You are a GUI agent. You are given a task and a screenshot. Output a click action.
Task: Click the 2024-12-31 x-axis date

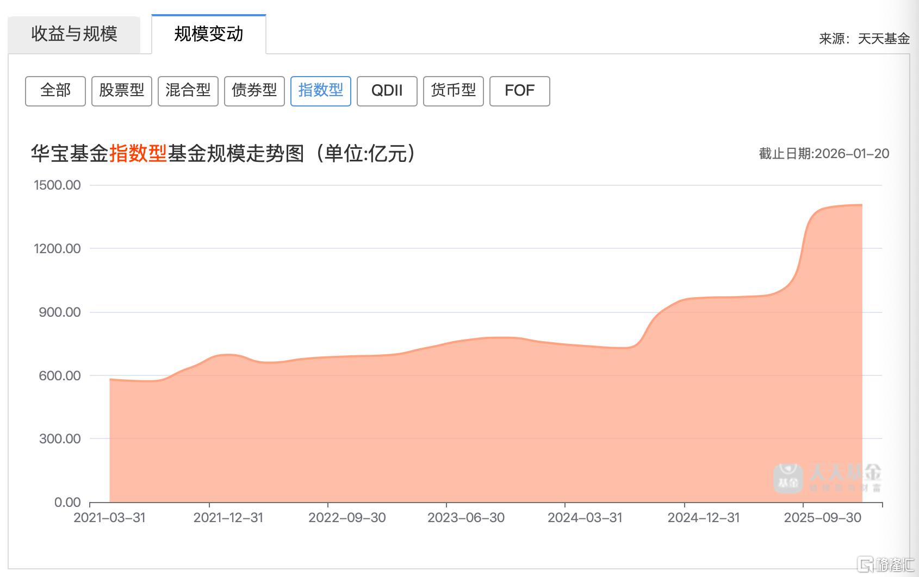pos(704,518)
